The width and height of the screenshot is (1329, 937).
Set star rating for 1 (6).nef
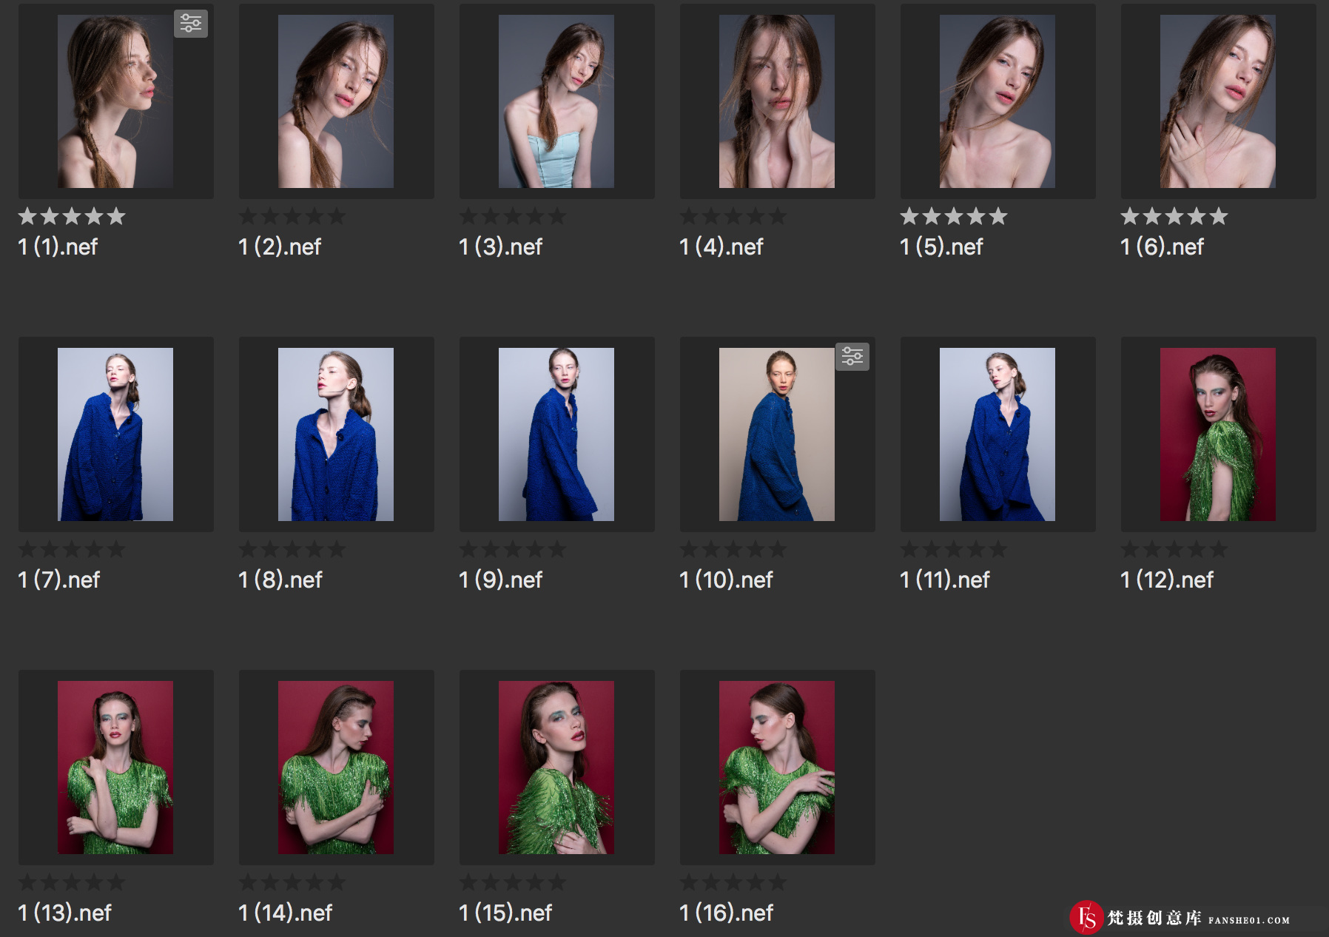pyautogui.click(x=1174, y=216)
